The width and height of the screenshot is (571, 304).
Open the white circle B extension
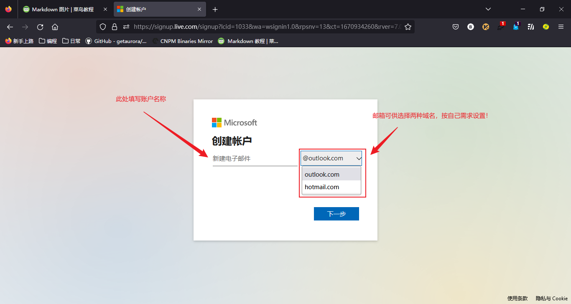coord(471,27)
